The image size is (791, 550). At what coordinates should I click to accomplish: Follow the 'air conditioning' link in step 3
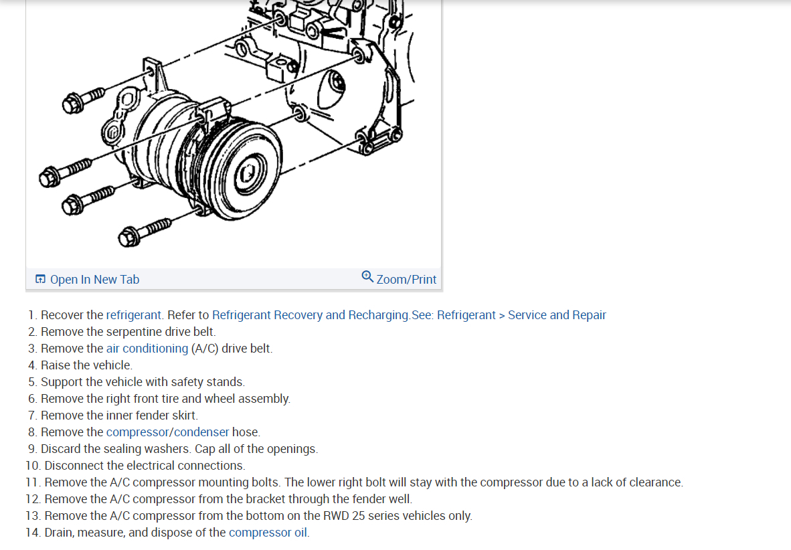[147, 349]
